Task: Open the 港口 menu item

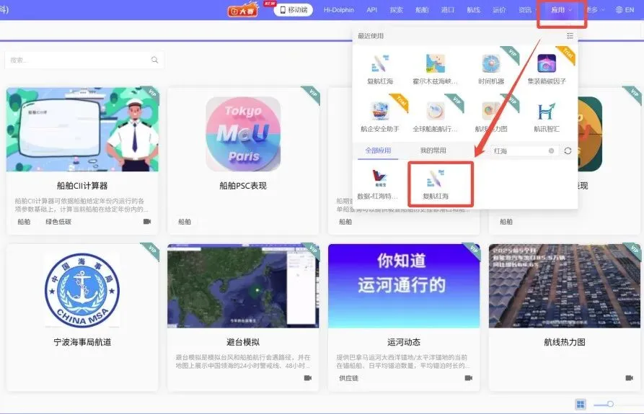Action: tap(448, 10)
